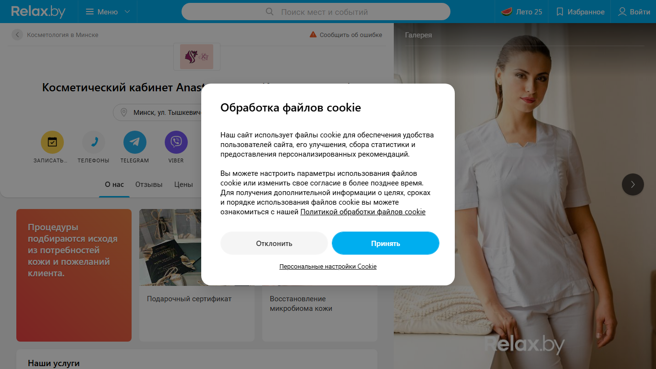Viewport: 656px width, 369px height.
Task: Open the salon logo thumbnail
Action: [x=197, y=57]
